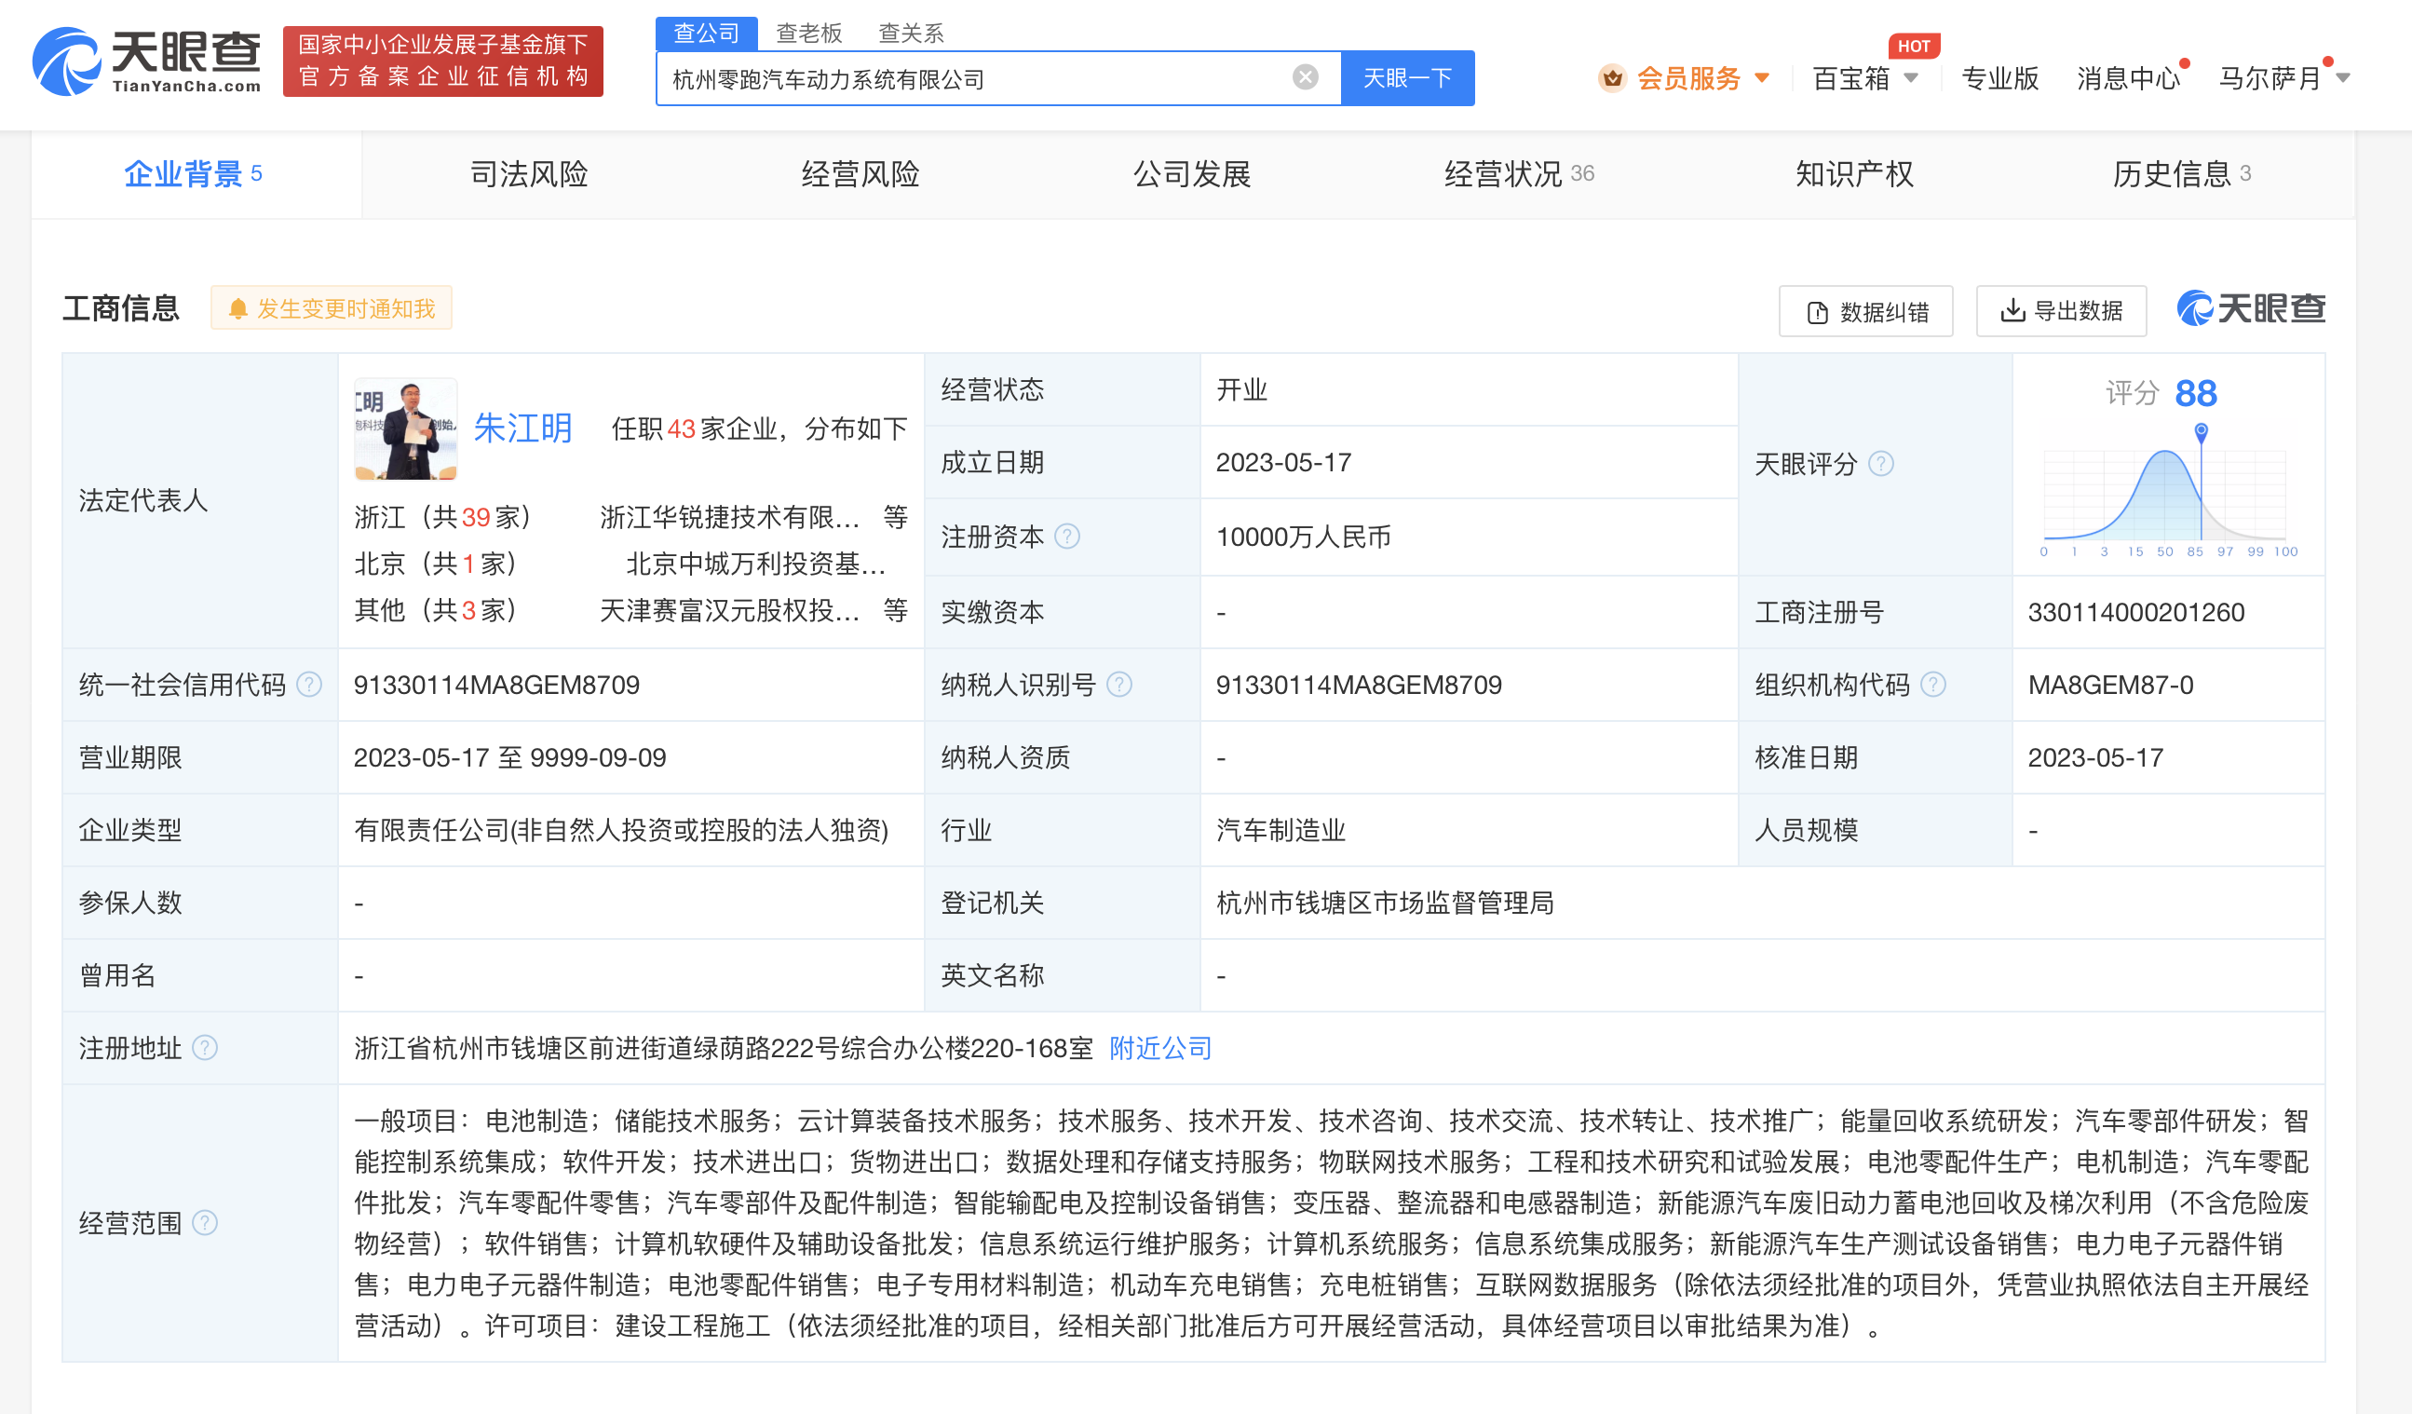Image resolution: width=2412 pixels, height=1414 pixels.
Task: Click the 其他（共3家） region entry
Action: pos(435,610)
